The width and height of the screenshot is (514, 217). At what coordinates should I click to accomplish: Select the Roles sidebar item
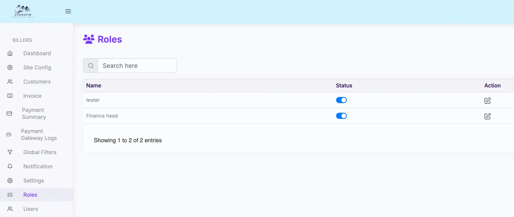point(30,195)
